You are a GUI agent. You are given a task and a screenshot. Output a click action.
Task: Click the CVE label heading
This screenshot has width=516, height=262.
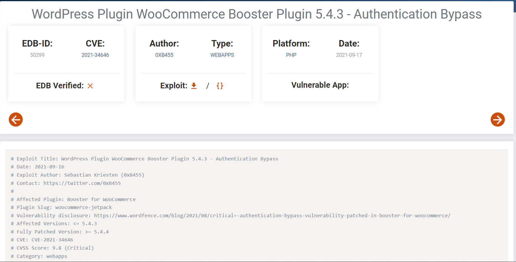pyautogui.click(x=95, y=44)
